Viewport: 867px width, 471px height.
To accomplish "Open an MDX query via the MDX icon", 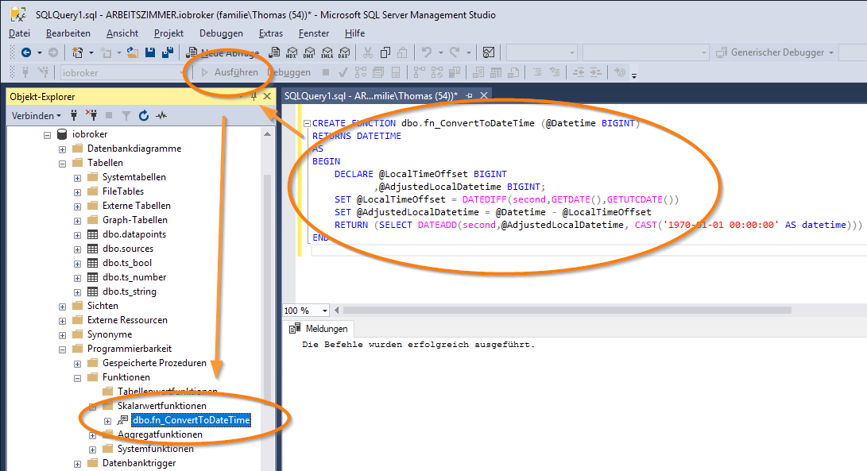I will coord(292,52).
